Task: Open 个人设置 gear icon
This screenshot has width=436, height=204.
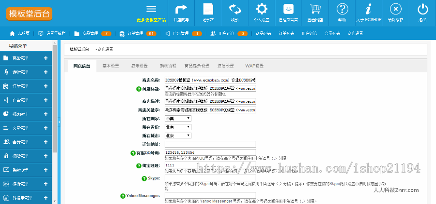Action: click(262, 9)
